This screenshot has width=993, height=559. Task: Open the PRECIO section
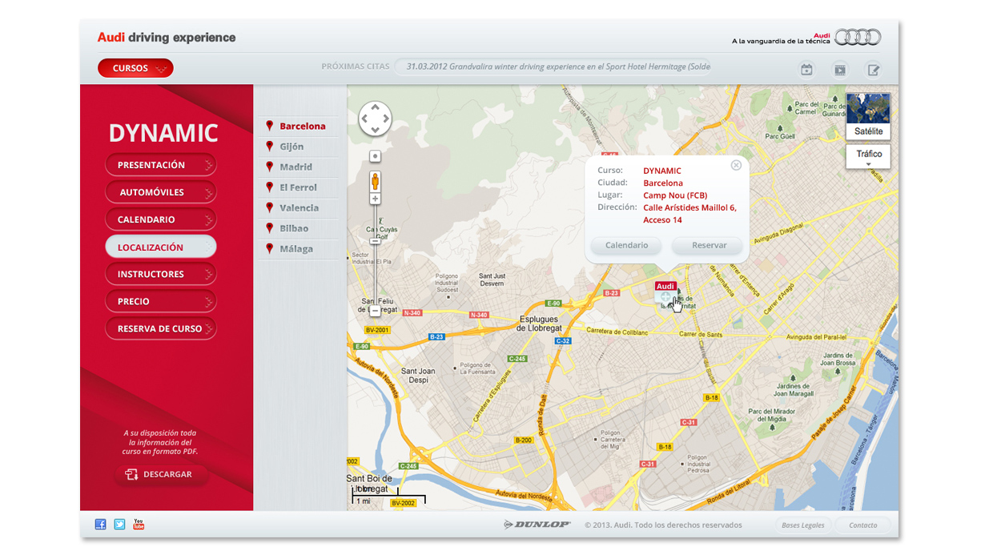point(161,301)
